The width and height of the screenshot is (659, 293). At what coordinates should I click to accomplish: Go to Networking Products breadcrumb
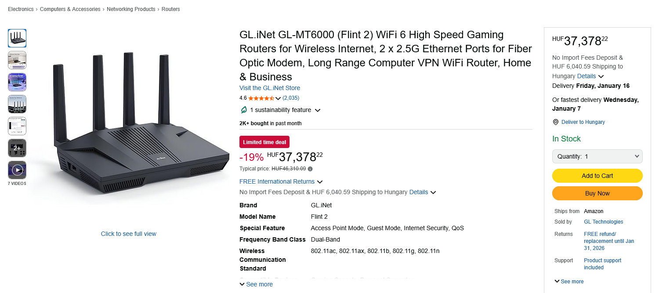[x=131, y=9]
